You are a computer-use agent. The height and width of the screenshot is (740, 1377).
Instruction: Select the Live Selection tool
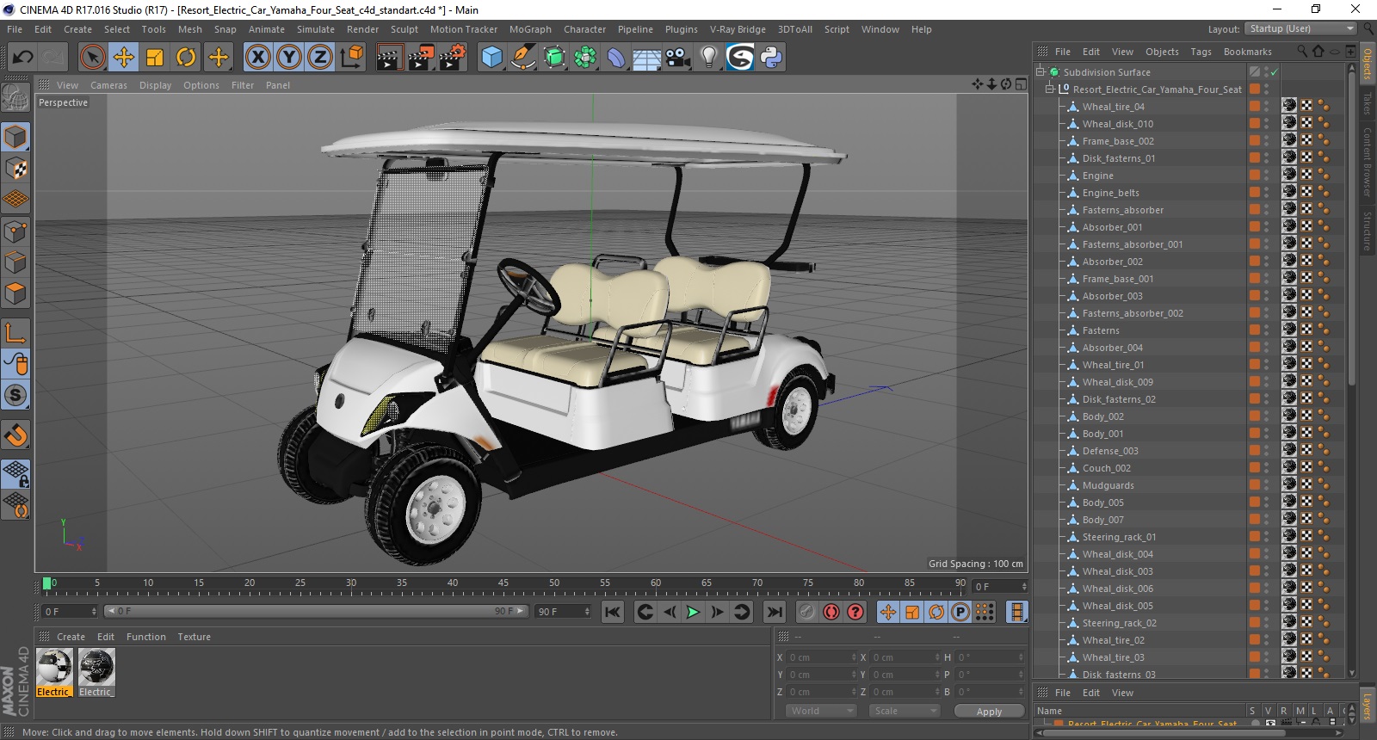pyautogui.click(x=92, y=58)
